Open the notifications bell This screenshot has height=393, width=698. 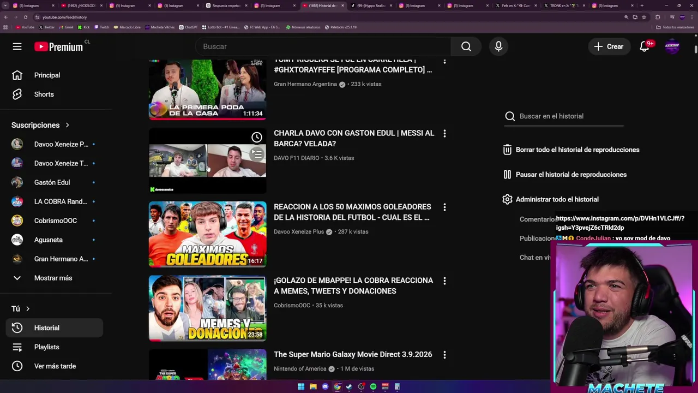[x=645, y=46]
